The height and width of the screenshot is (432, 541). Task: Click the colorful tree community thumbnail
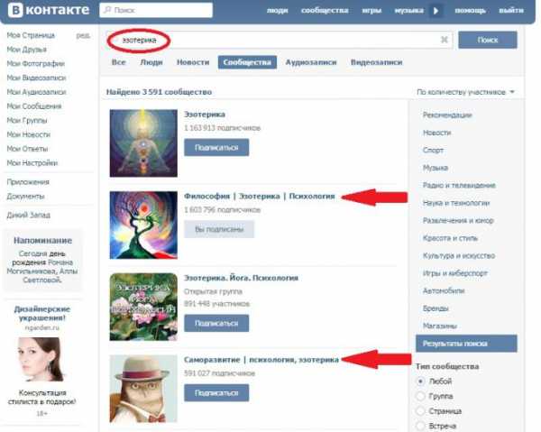point(143,225)
